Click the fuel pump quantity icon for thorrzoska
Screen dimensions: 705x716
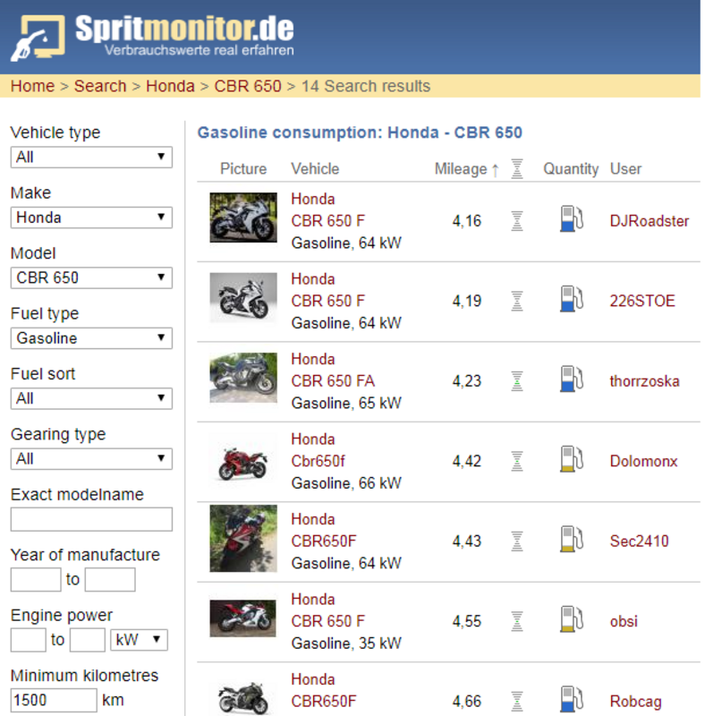click(572, 379)
